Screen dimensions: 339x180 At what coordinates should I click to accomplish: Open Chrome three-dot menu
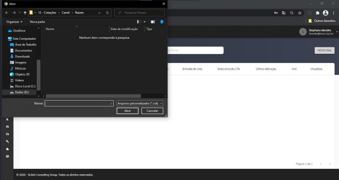(x=334, y=13)
